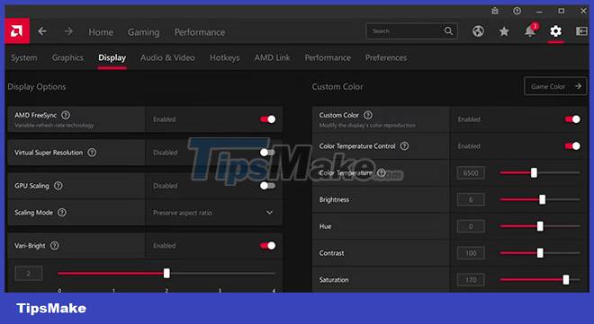Switch to the System tab
The width and height of the screenshot is (594, 324).
pyautogui.click(x=24, y=57)
